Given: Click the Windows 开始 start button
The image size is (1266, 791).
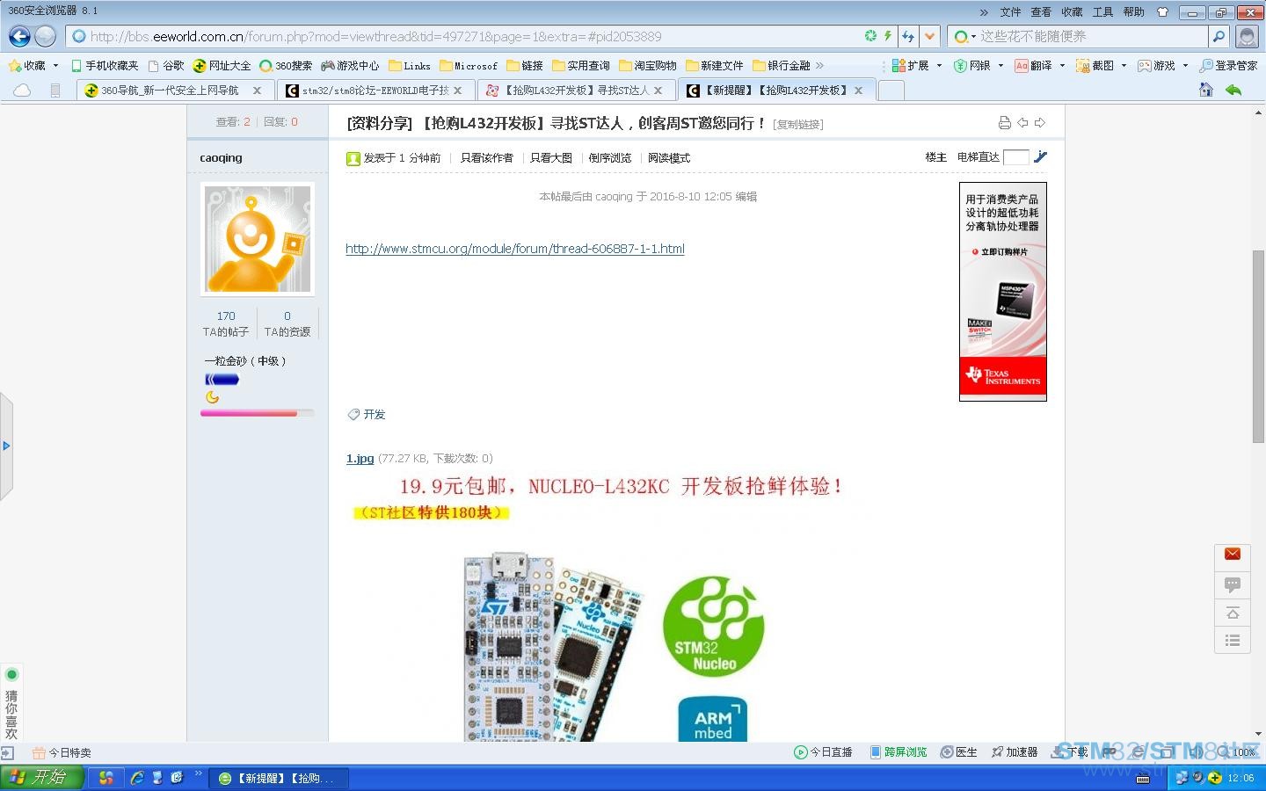Looking at the screenshot, I should tap(41, 778).
